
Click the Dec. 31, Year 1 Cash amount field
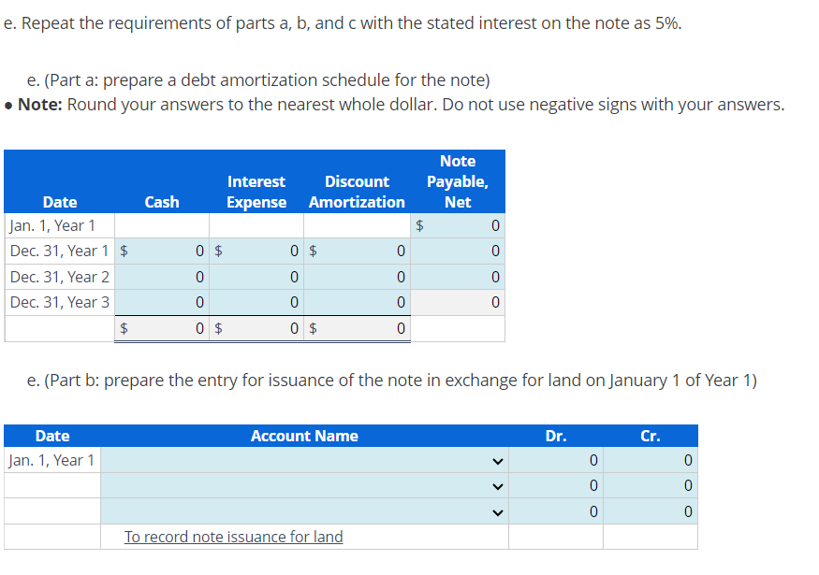pyautogui.click(x=168, y=251)
